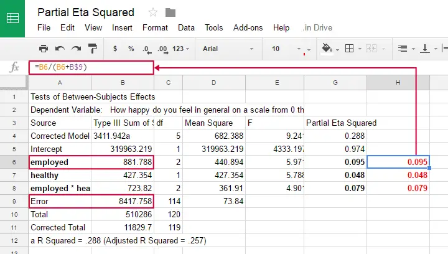The image size is (448, 254).
Task: Click the 'in Drive' save status text
Action: (x=317, y=28)
